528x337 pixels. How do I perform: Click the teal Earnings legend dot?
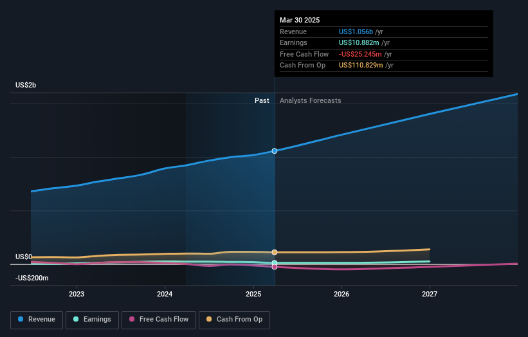tap(76, 319)
